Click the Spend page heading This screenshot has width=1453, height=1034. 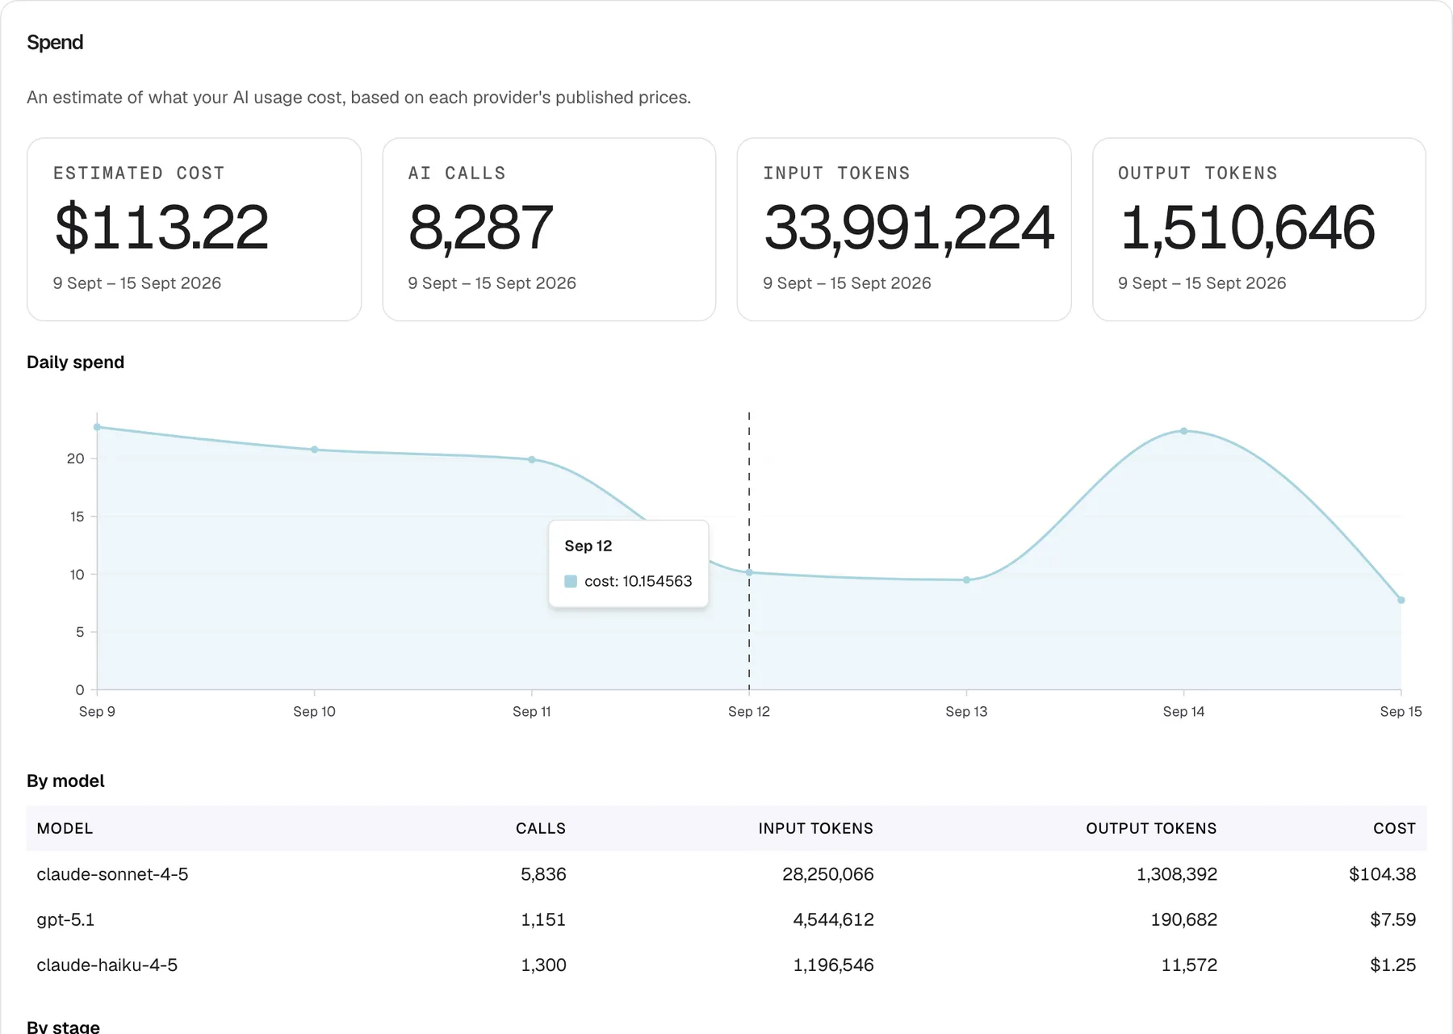click(55, 42)
